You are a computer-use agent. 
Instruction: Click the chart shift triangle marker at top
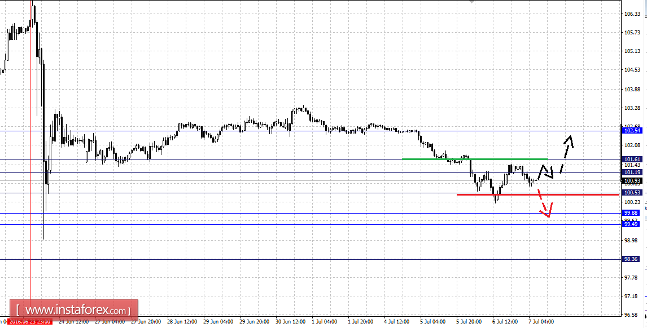472,2
